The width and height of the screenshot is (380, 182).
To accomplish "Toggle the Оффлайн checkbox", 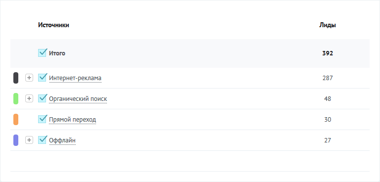I will tap(42, 140).
